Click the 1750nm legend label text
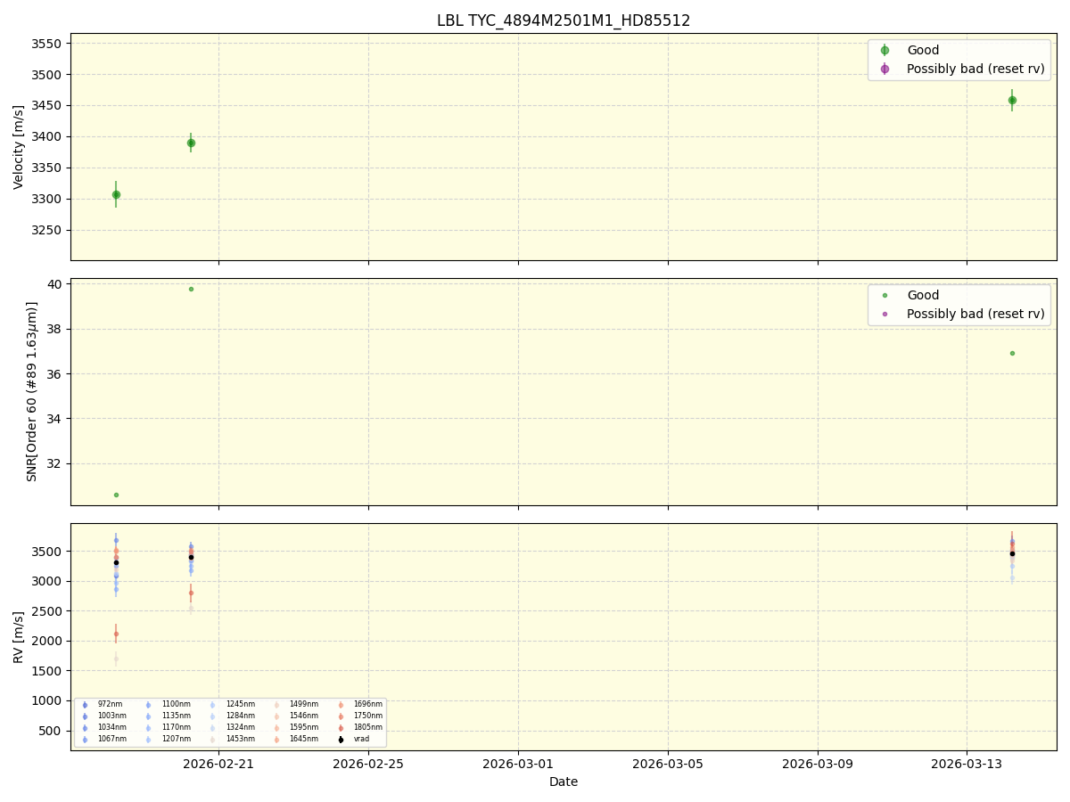This screenshot has height=802, width=1070. [x=368, y=715]
